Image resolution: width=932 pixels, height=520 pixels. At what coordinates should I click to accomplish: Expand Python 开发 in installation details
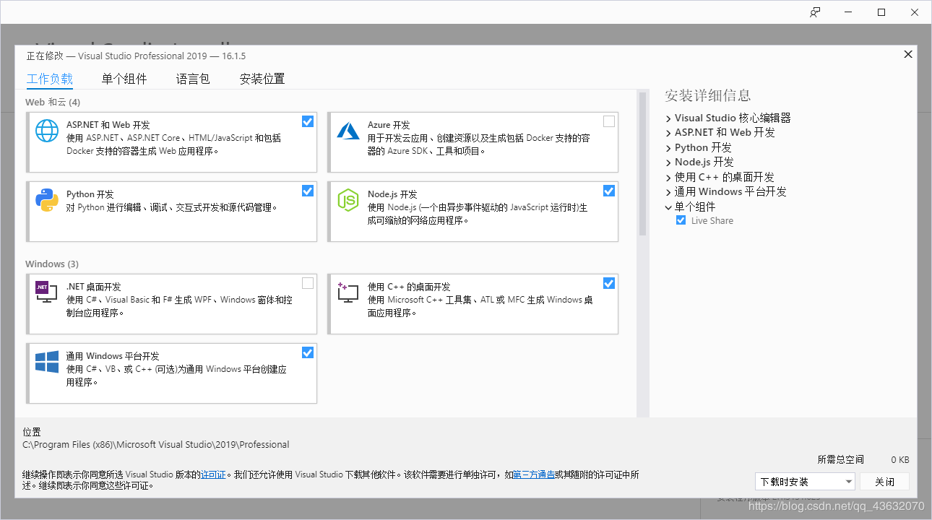click(x=668, y=148)
